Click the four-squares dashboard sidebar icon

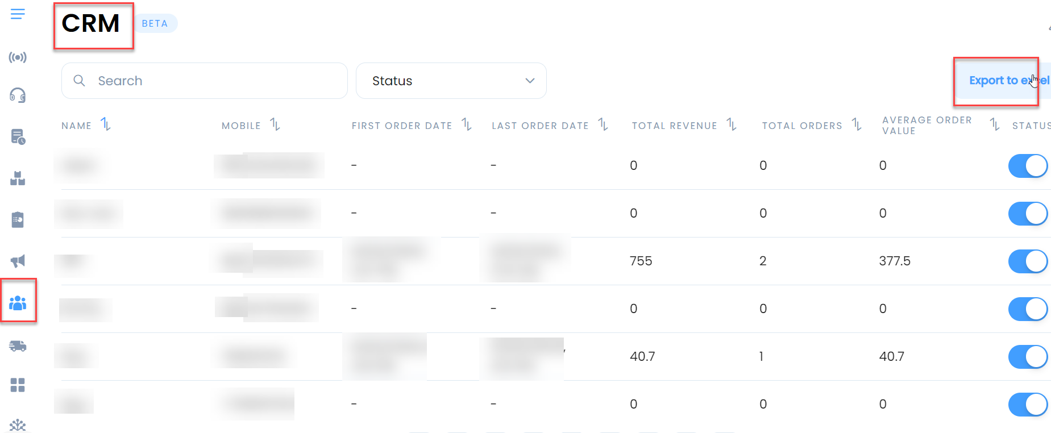click(x=18, y=385)
